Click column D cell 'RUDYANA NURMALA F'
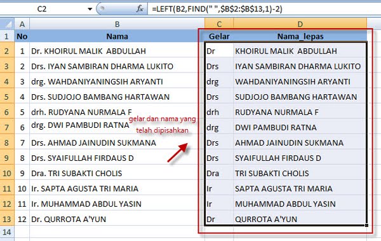The image size is (381, 241). pos(300,112)
